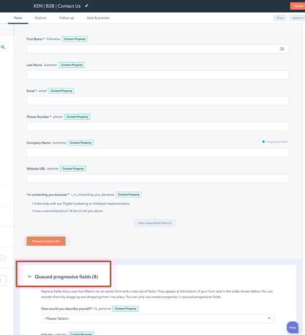Click the Phone Number input field
Screen dimensions: 305x335
pyautogui.click(x=157, y=126)
